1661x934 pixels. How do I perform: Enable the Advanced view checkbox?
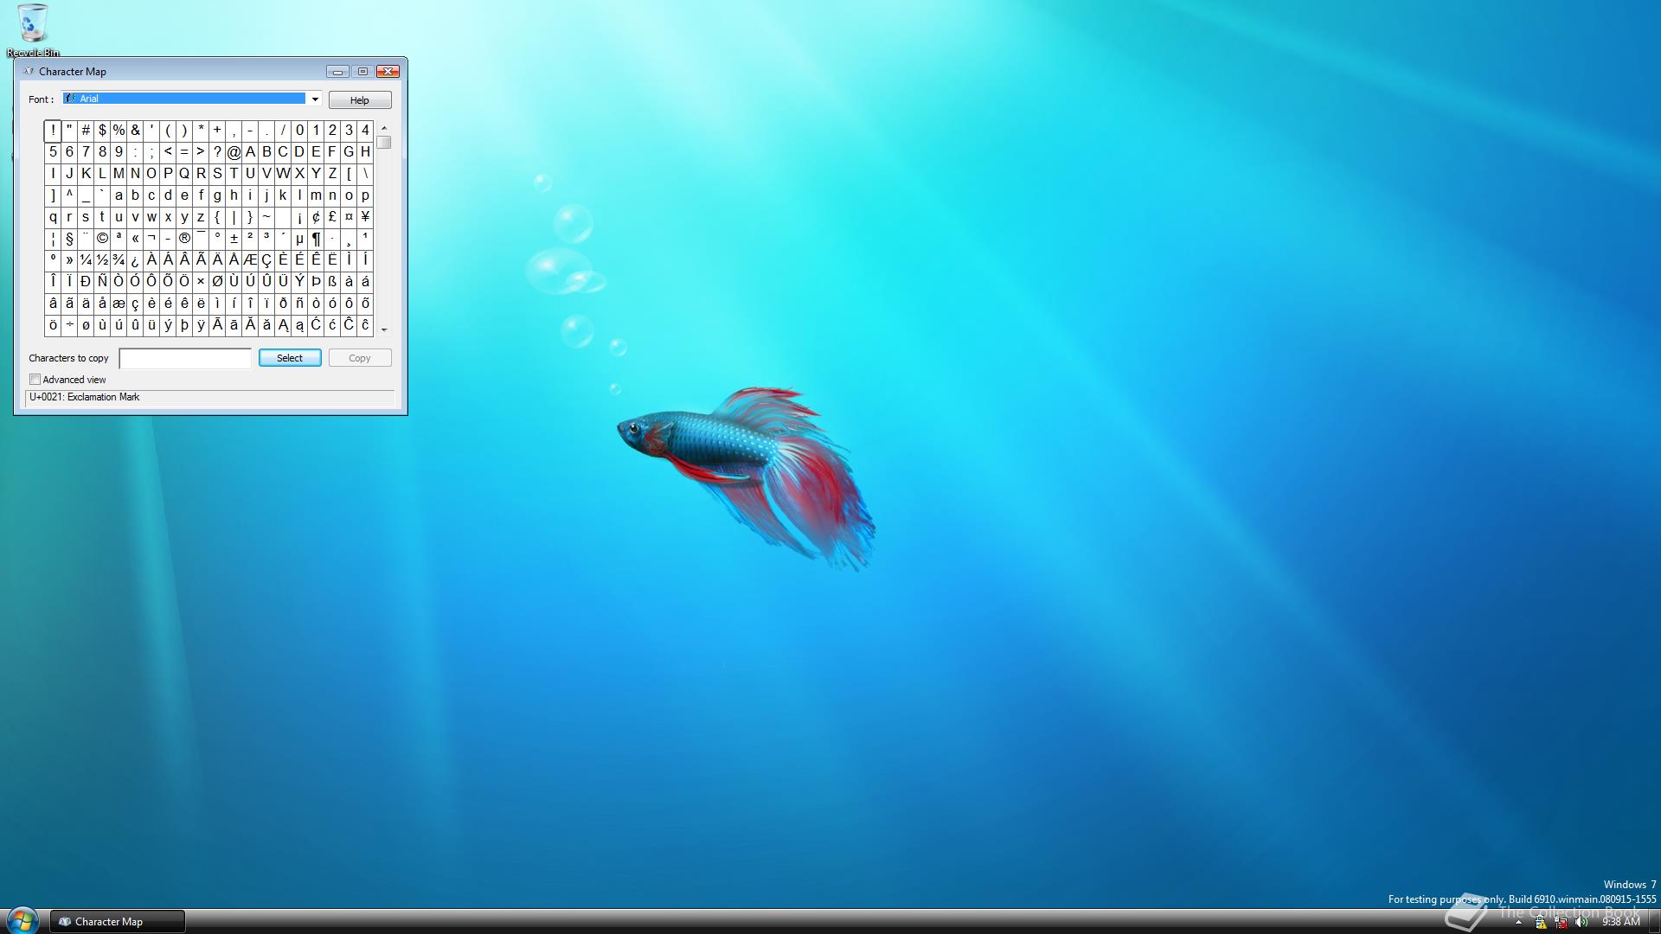click(x=35, y=380)
